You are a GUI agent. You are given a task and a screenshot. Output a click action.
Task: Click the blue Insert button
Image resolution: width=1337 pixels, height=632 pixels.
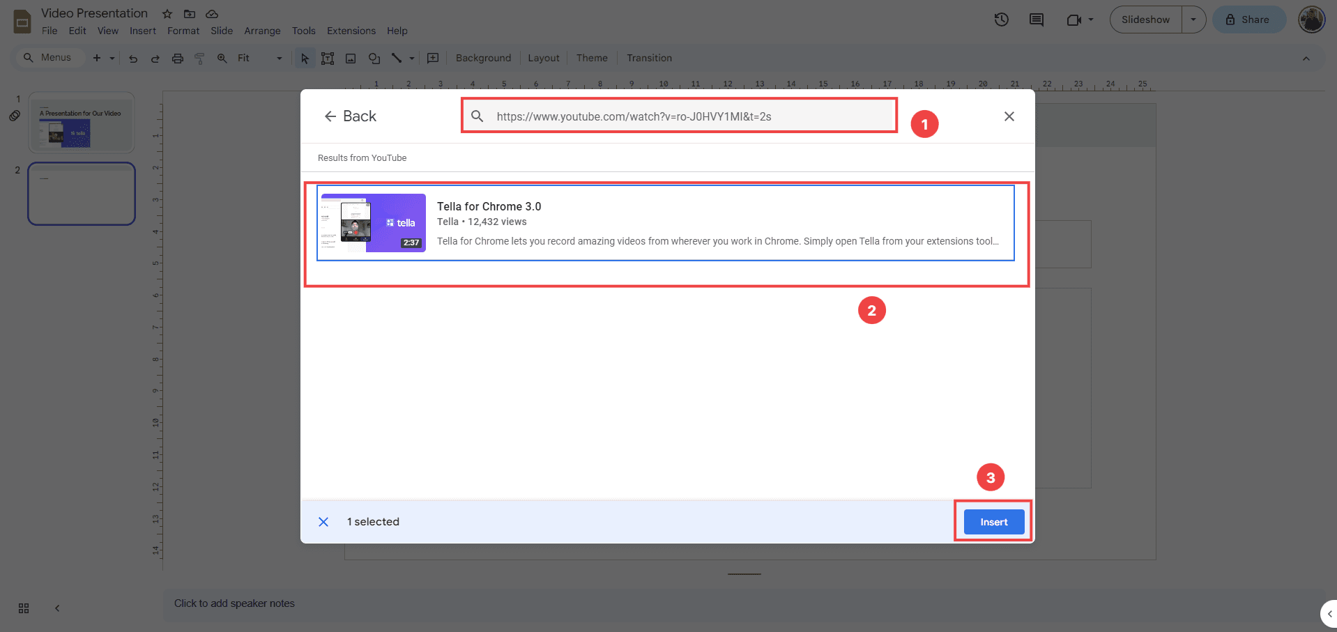coord(994,522)
